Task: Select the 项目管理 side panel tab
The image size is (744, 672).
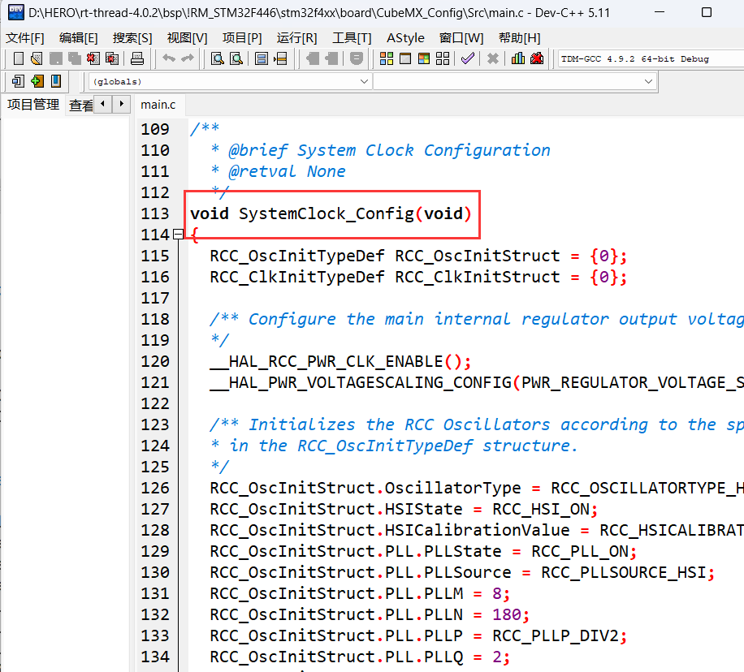Action: point(33,105)
